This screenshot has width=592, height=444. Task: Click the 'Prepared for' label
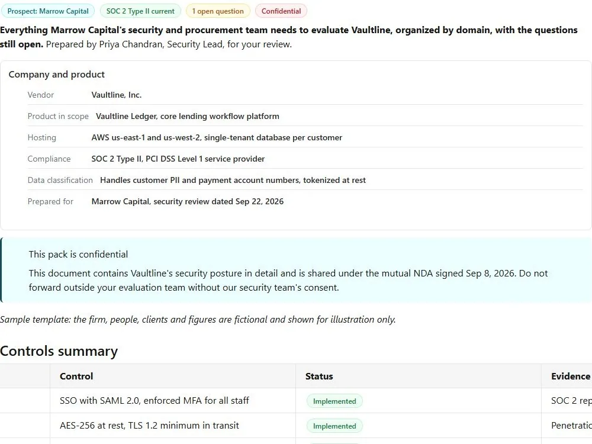pyautogui.click(x=50, y=202)
